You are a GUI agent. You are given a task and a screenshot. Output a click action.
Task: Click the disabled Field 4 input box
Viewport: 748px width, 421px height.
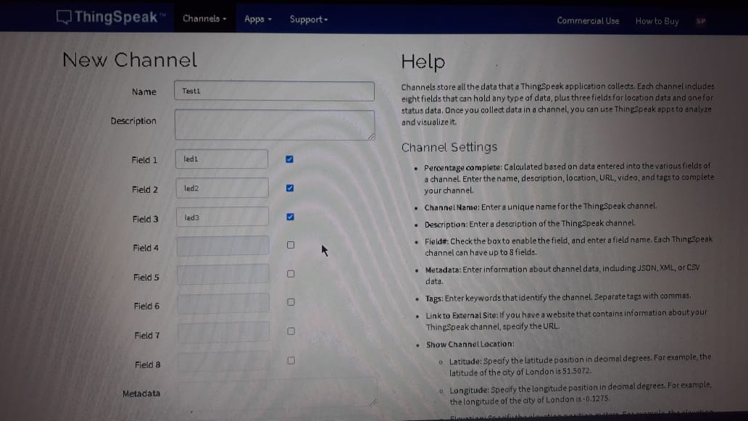coord(223,246)
